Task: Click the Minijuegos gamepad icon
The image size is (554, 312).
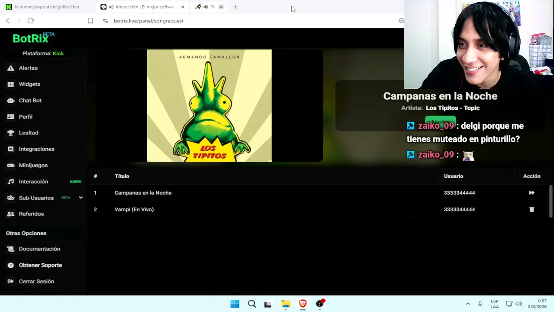Action: 10,165
